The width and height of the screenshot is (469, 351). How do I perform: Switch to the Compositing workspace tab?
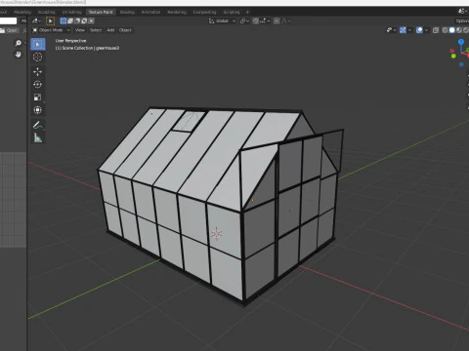click(204, 12)
